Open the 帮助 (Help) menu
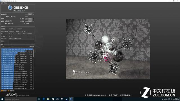Screen dimensions: 180x101 coord(5,3)
